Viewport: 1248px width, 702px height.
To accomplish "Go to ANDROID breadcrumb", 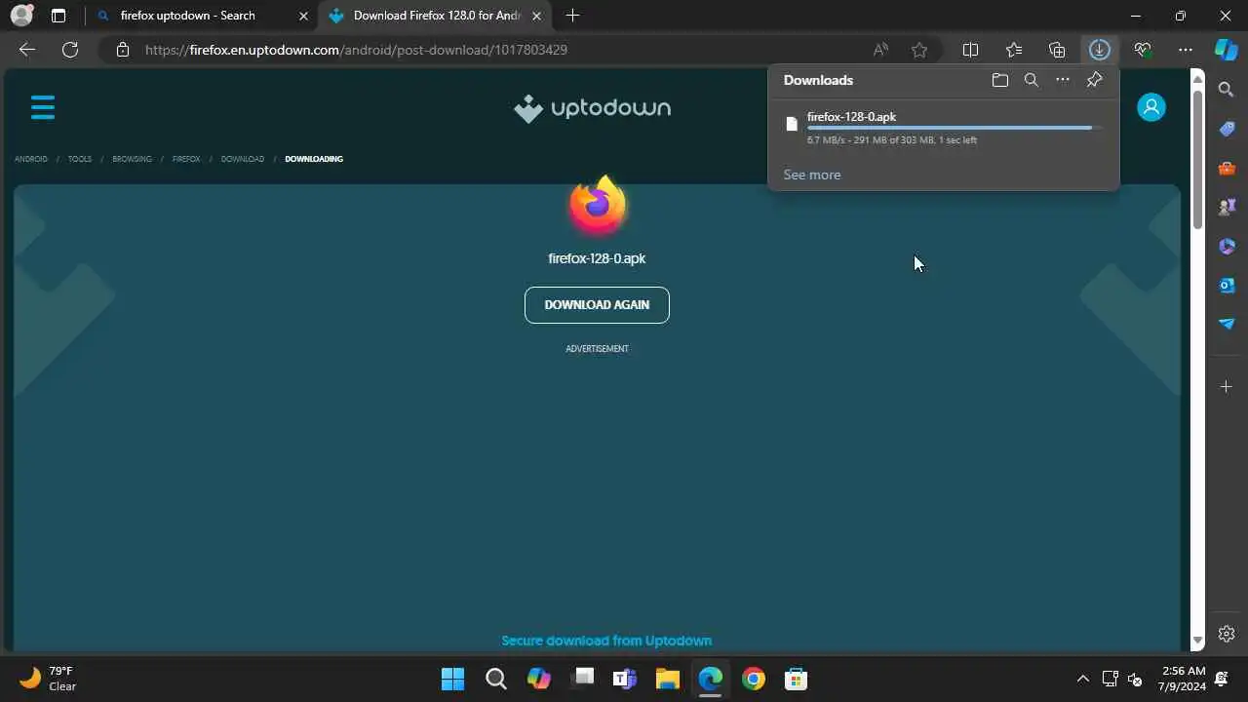I will [31, 159].
